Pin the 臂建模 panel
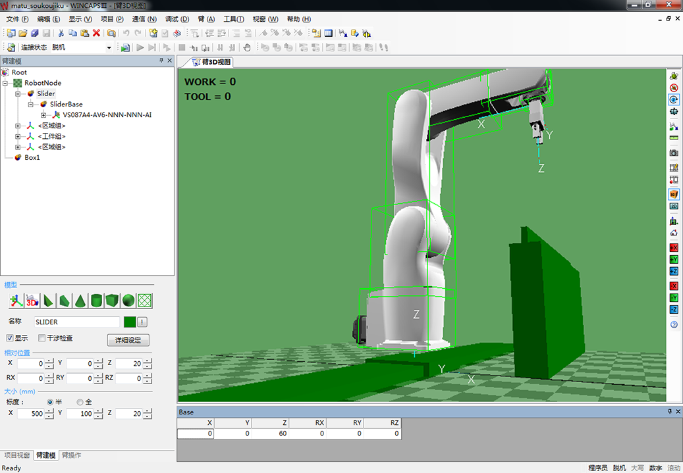 click(x=161, y=61)
